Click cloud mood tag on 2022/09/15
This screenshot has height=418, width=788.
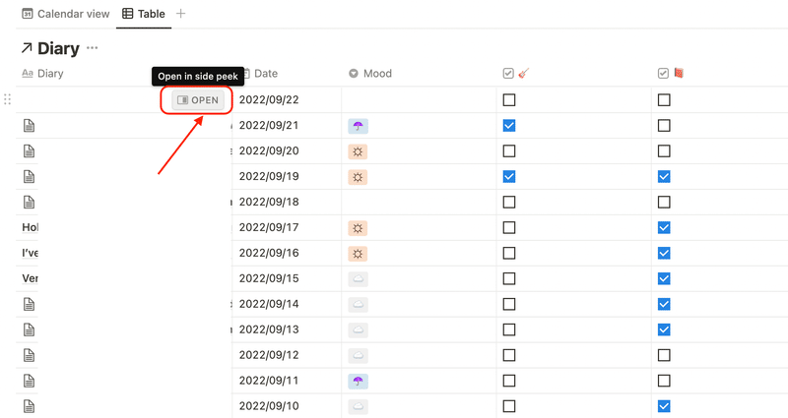pyautogui.click(x=358, y=279)
